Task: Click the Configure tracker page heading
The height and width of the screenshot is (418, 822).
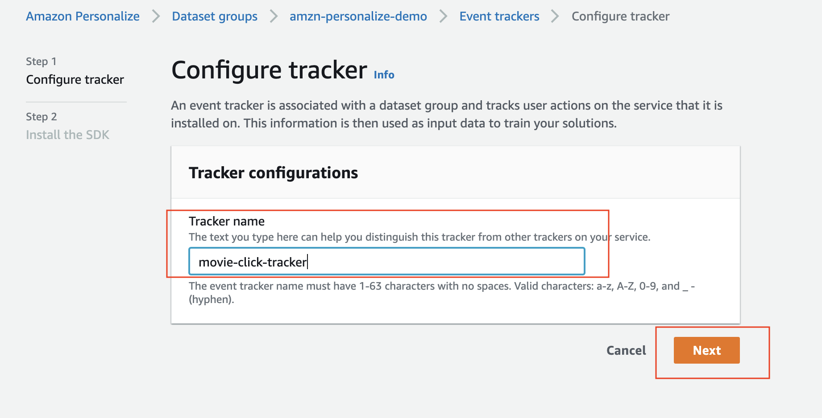Action: point(269,70)
